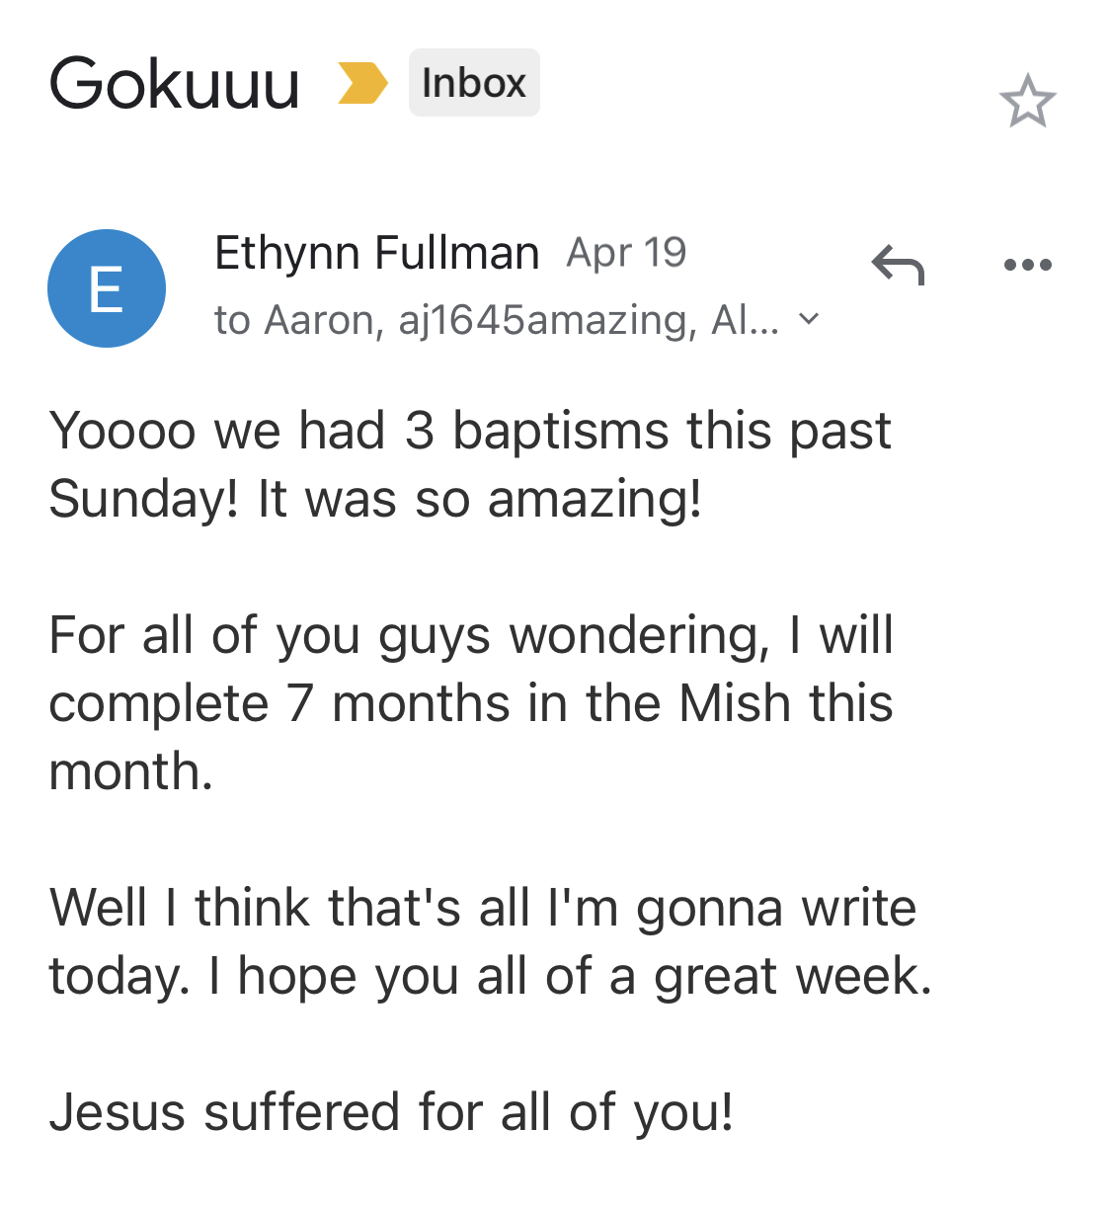Tap the blue E sender avatar
Image resolution: width=1111 pixels, height=1209 pixels.
pos(107,288)
